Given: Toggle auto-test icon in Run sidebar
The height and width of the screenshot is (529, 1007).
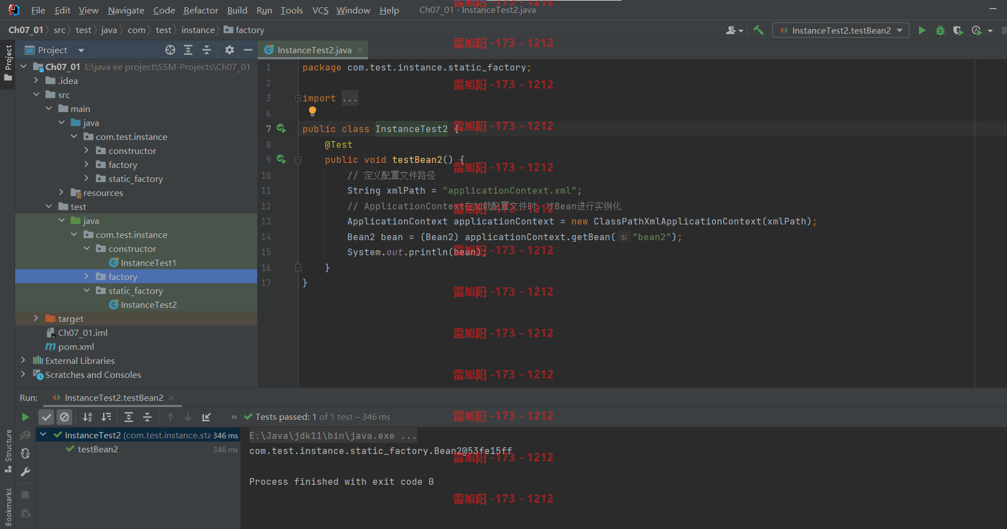Looking at the screenshot, I should 25,453.
